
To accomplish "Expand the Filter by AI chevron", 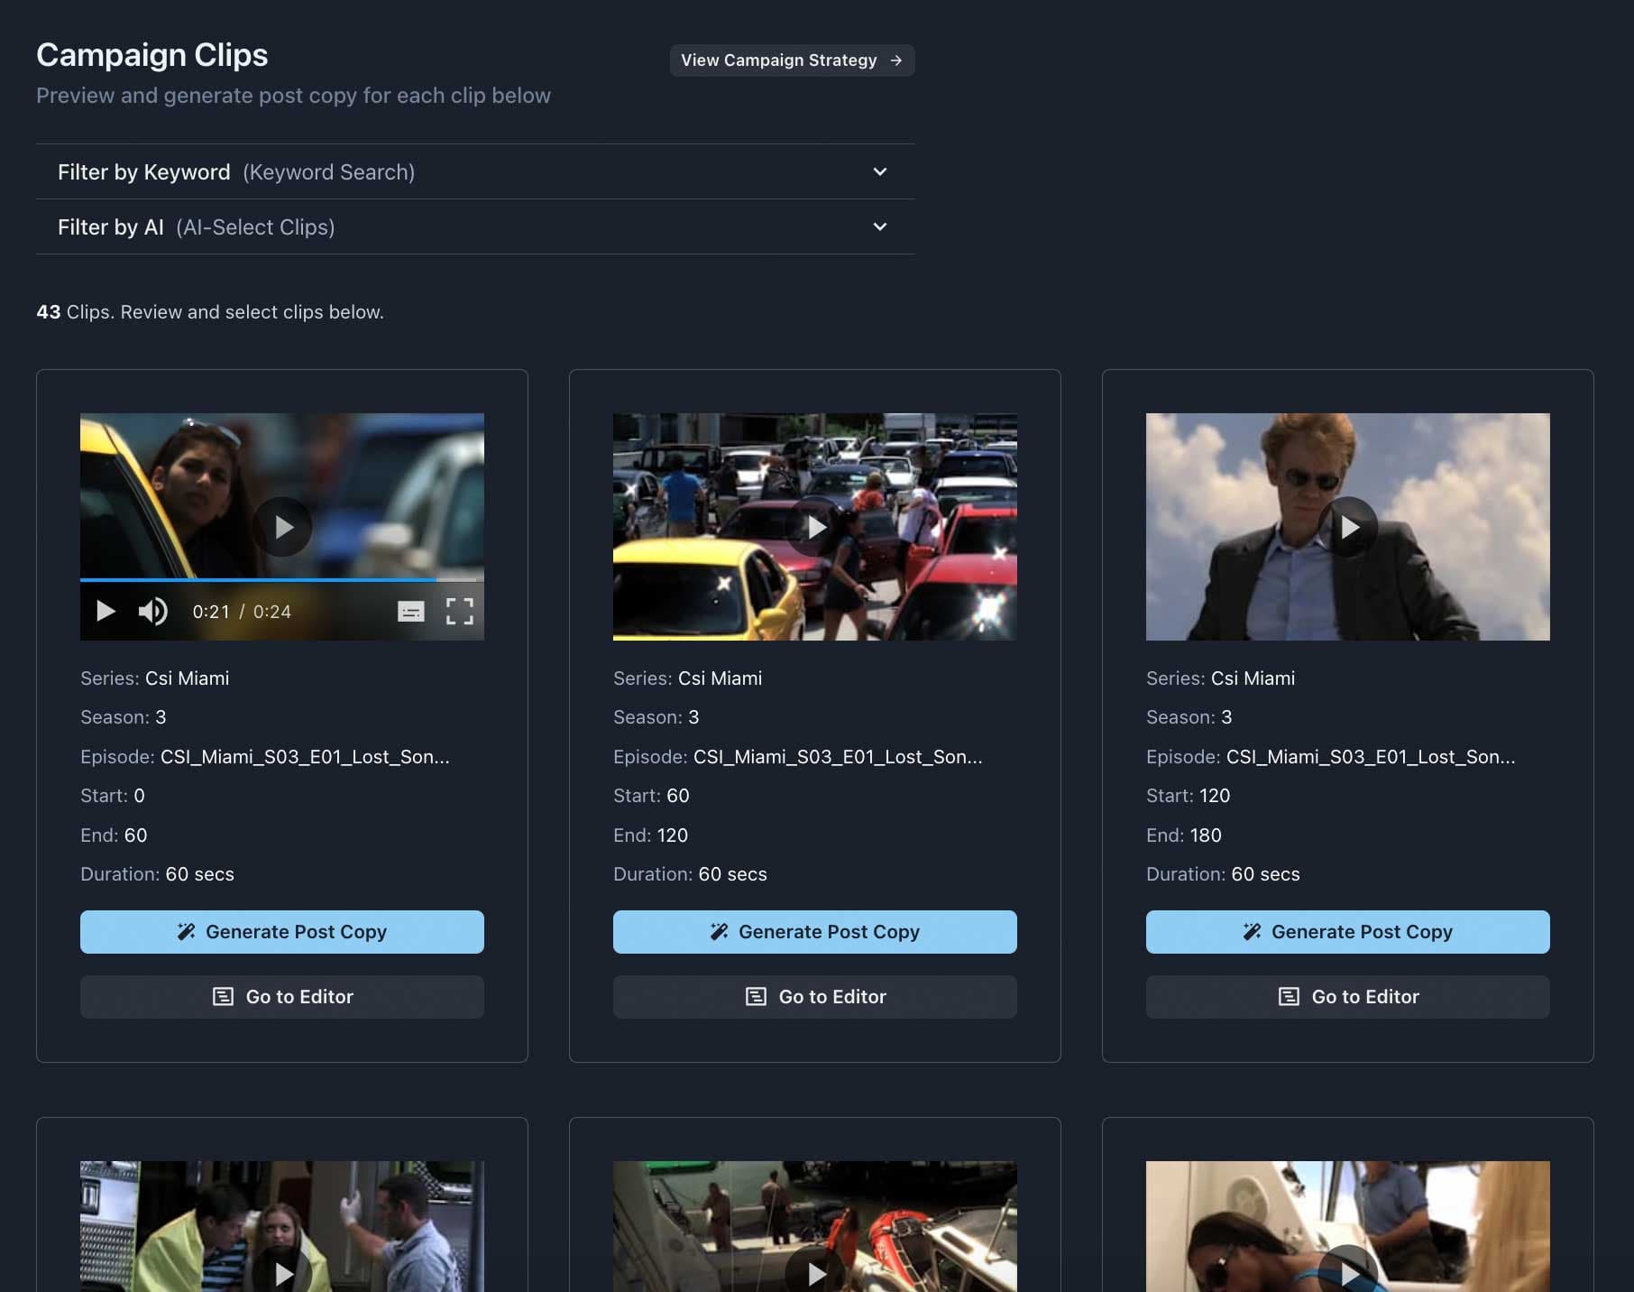I will (880, 227).
